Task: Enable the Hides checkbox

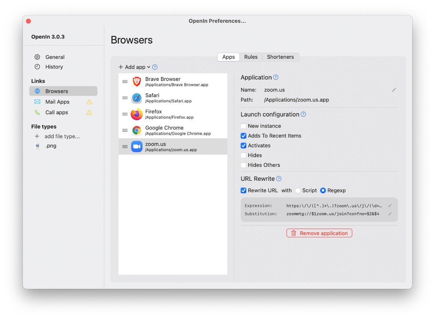Action: coord(244,155)
